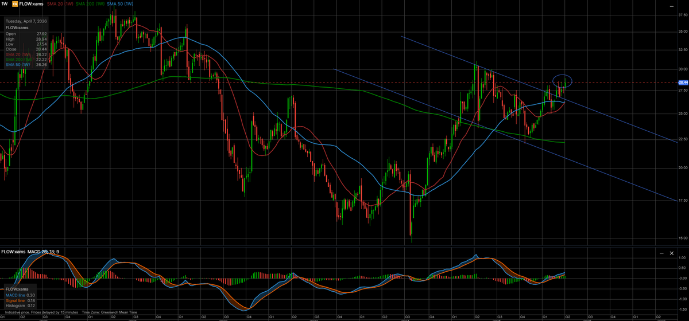Image resolution: width=689 pixels, height=321 pixels.
Task: Click the Low 27.54 row in the tooltip
Action: [26, 44]
